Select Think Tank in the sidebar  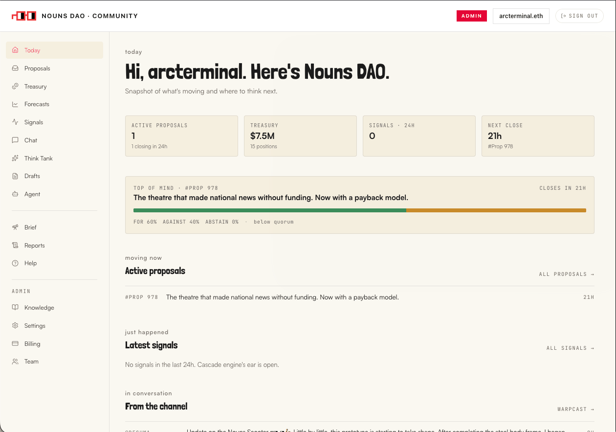(55, 158)
